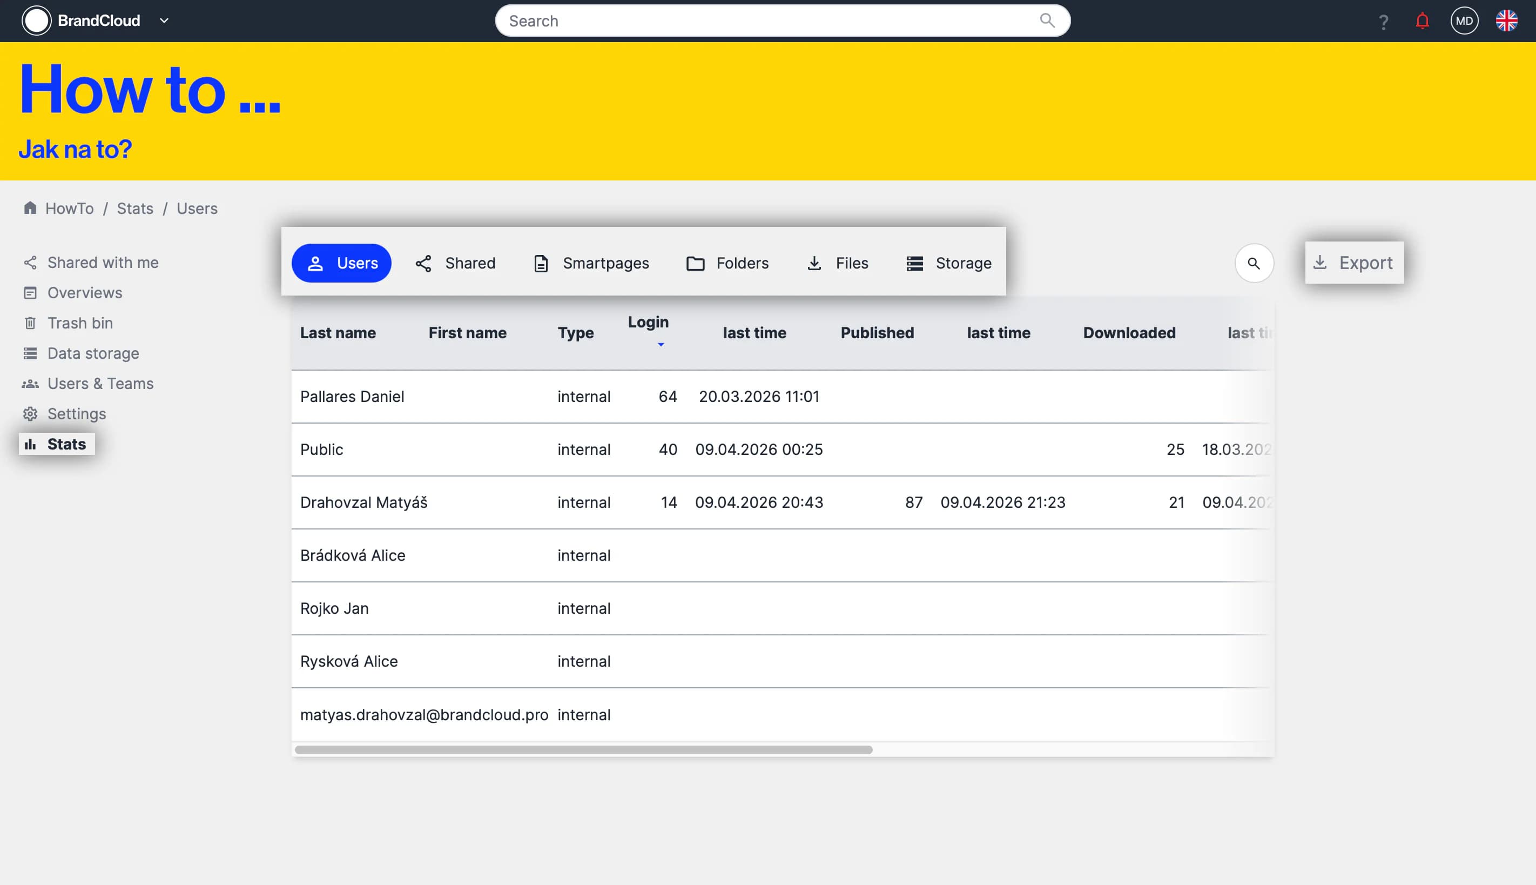This screenshot has height=885, width=1536.
Task: Sort table by Published column header
Action: (x=877, y=332)
